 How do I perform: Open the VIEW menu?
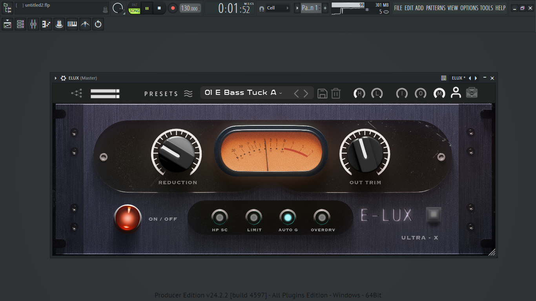pos(453,8)
